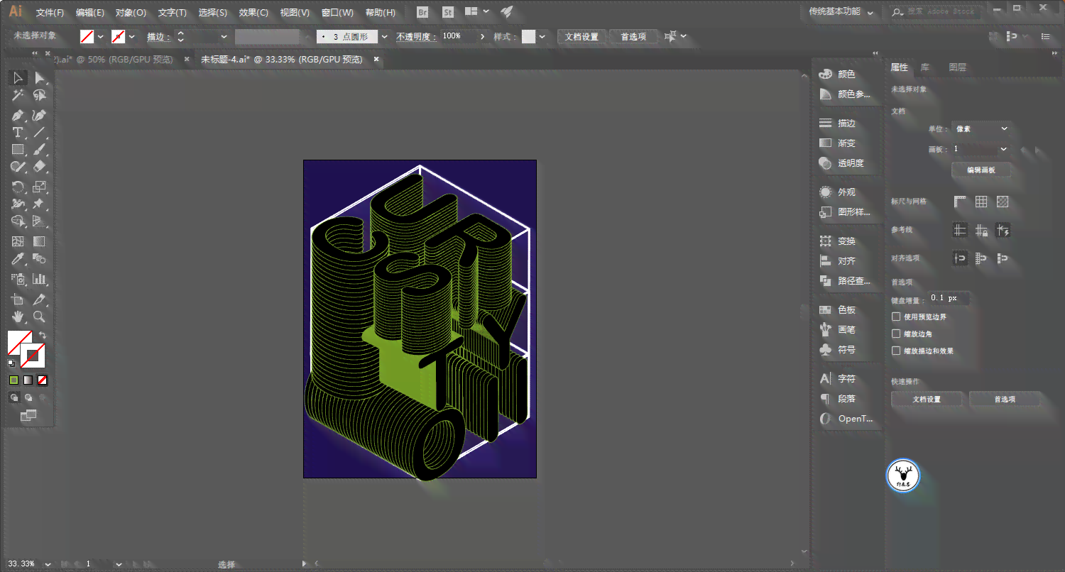The image size is (1065, 572).
Task: Toggle smart guides in 参考线
Action: pyautogui.click(x=1003, y=230)
